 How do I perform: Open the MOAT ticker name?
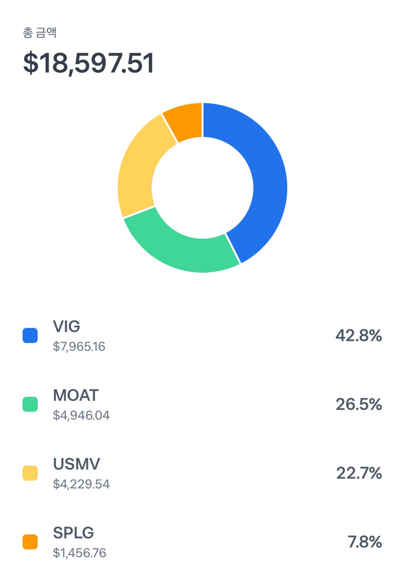coord(76,395)
